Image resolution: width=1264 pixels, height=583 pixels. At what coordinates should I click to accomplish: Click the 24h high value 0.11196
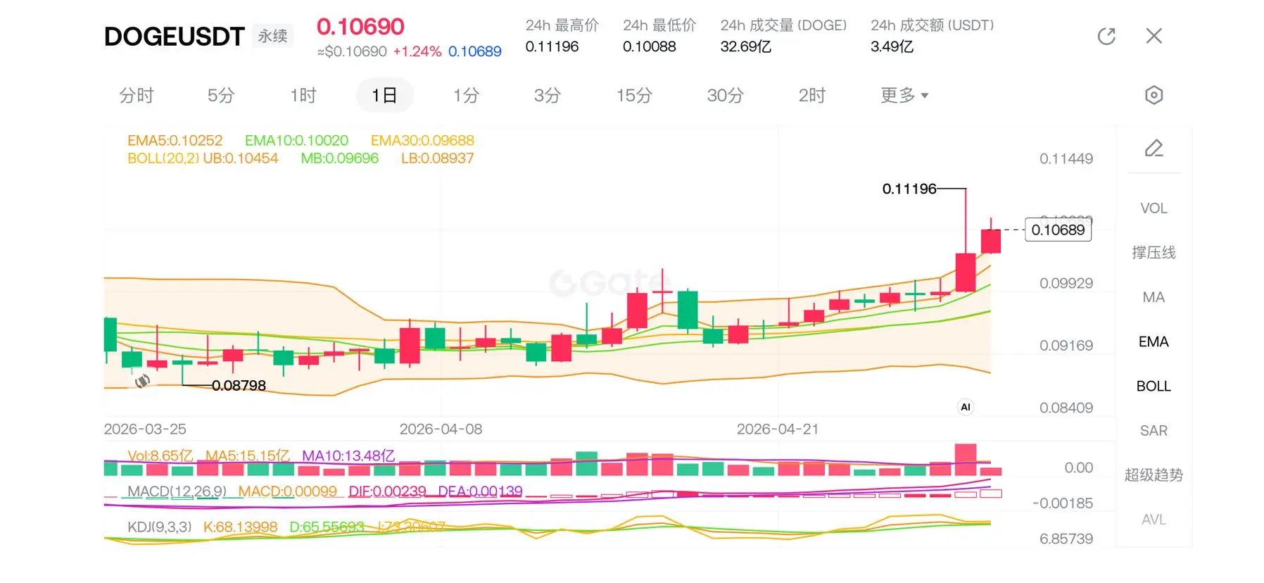pyautogui.click(x=552, y=46)
